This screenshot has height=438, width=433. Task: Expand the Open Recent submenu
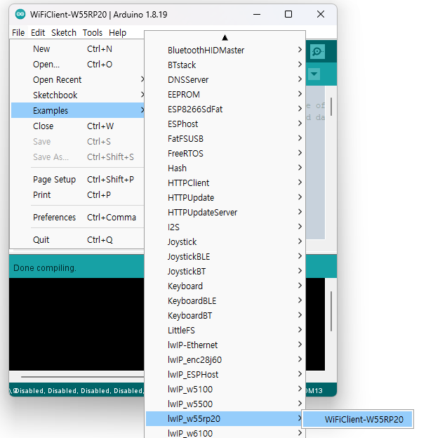77,79
